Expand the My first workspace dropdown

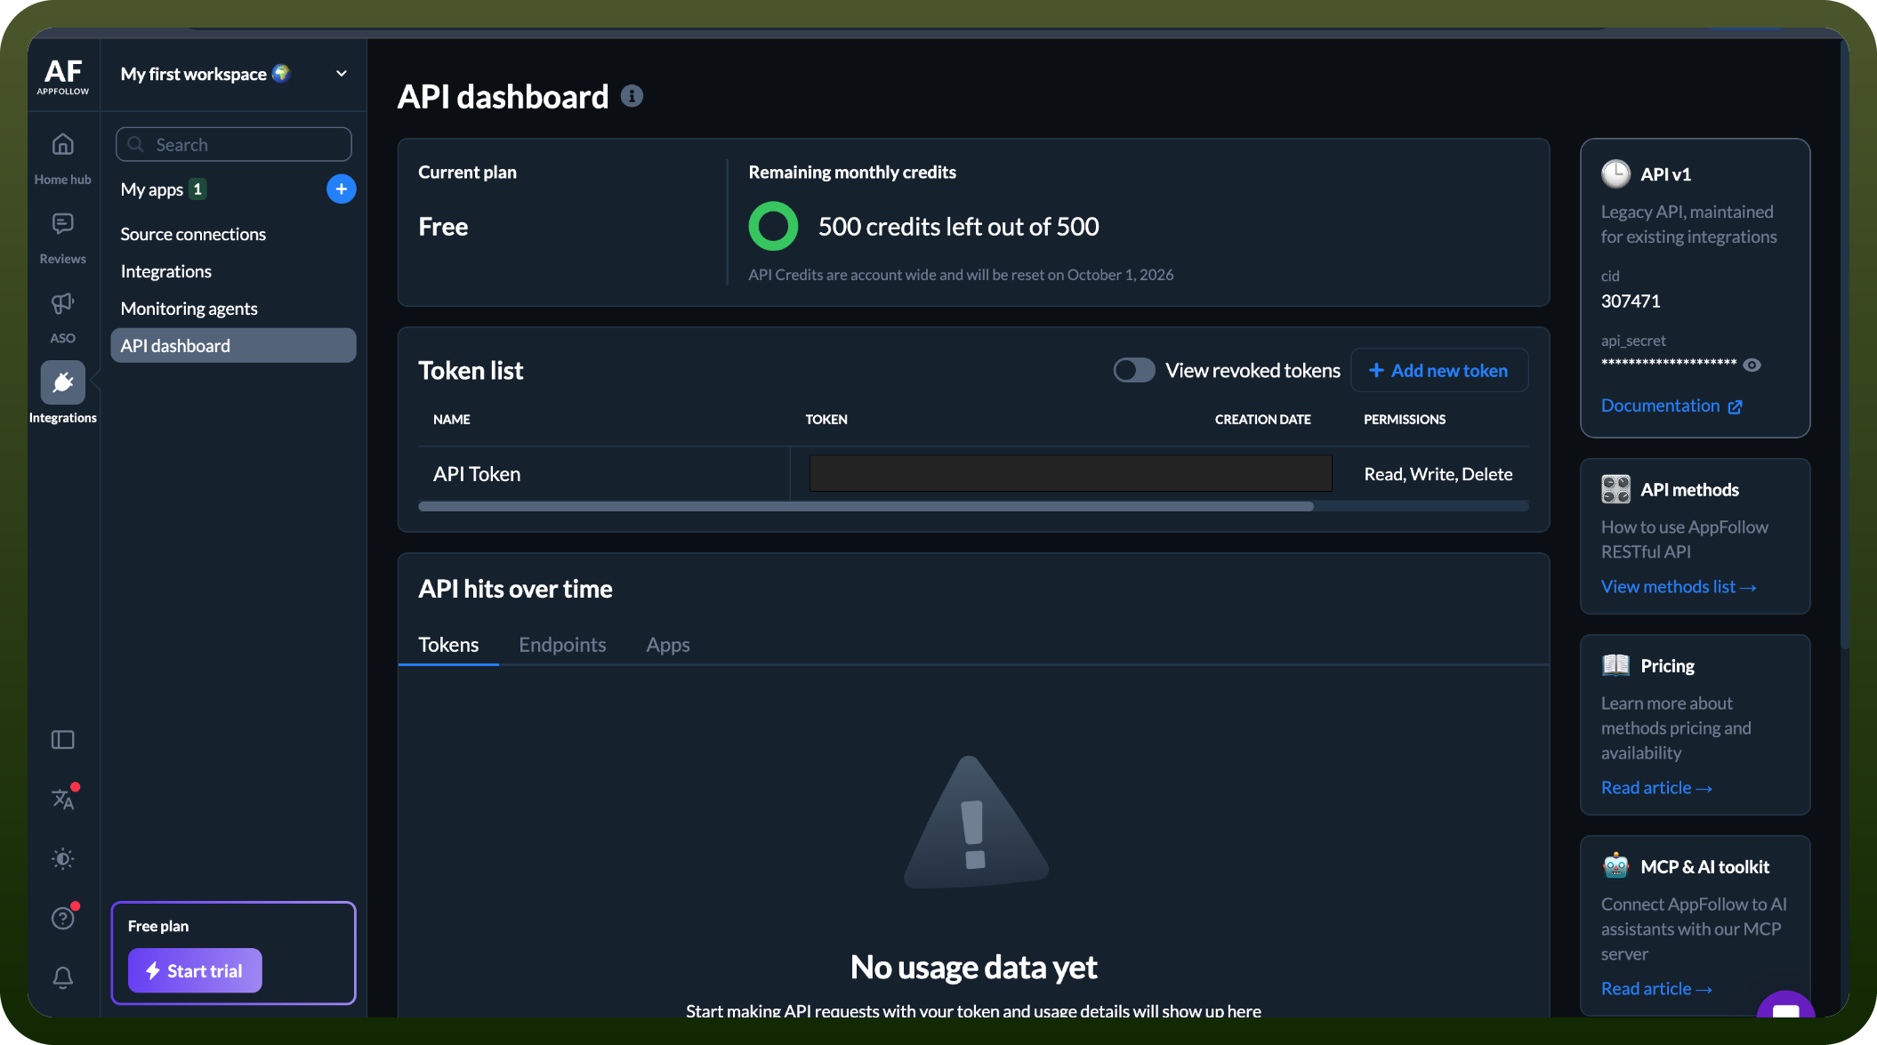[x=342, y=74]
